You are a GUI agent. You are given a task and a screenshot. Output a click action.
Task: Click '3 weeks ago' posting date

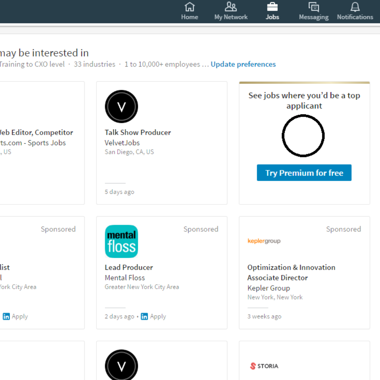[264, 316]
